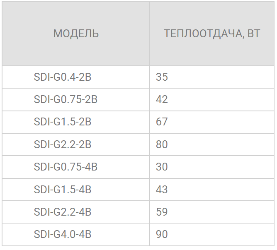
Task: Select the SDI-G1.5-4B model cell
Action: point(62,190)
